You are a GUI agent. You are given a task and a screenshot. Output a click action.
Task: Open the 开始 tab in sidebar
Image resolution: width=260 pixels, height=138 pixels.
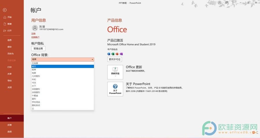(12, 17)
